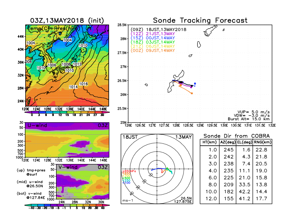Click the "RNG(km)" column header
This screenshot has height=224, width=290.
click(263, 142)
